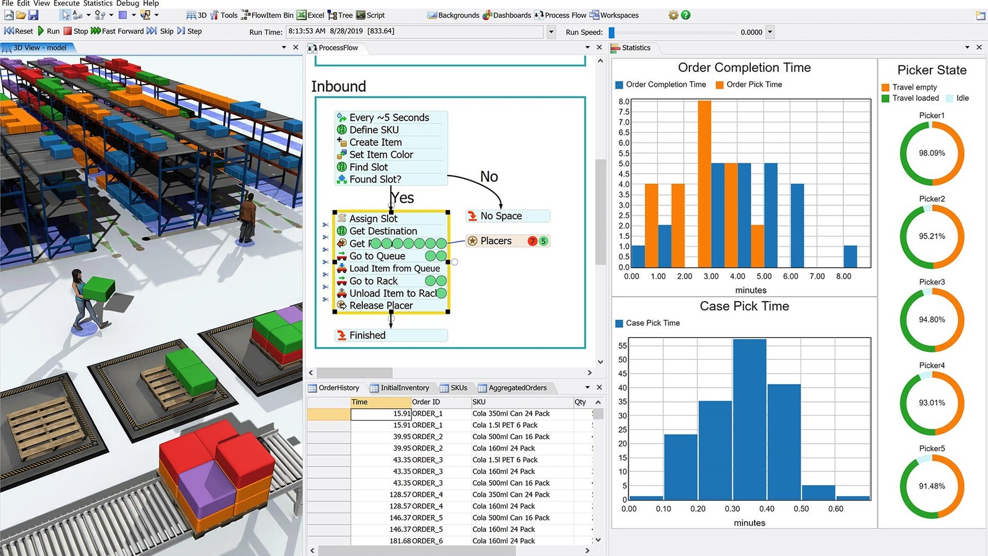Expand create objects tool dropdown arrow
Screen dimensions: 988x556
click(133, 15)
